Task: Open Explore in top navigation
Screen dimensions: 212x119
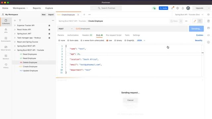Action: 49,8
